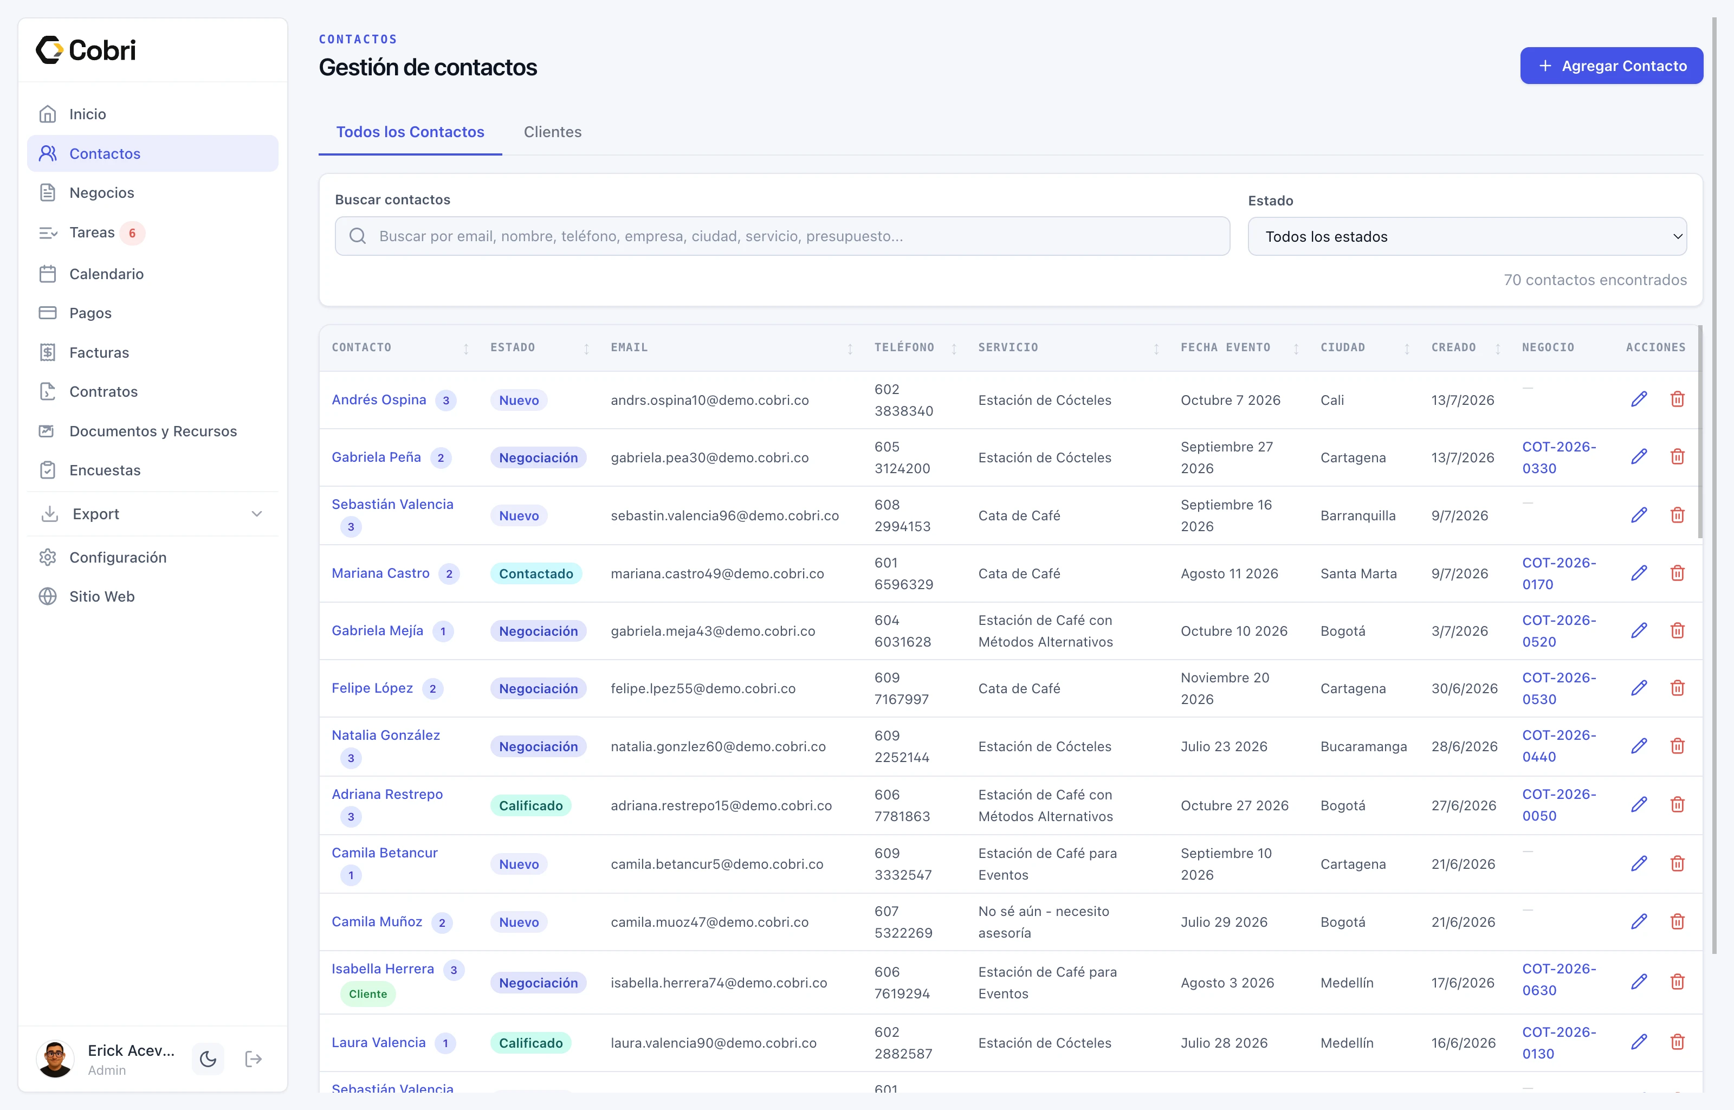Delete contact Felipe López

pyautogui.click(x=1677, y=688)
